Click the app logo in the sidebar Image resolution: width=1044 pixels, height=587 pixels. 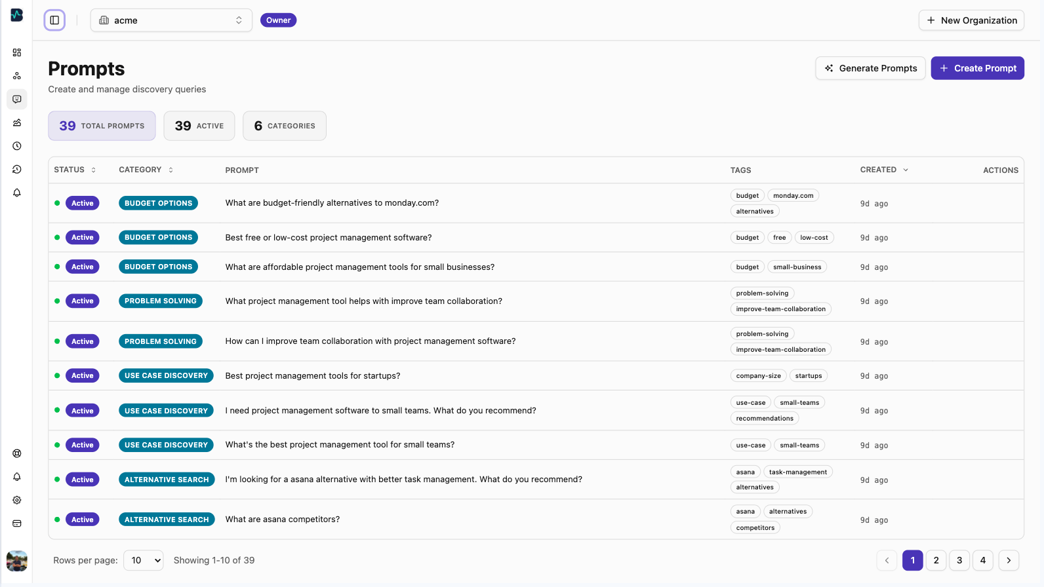click(x=17, y=15)
